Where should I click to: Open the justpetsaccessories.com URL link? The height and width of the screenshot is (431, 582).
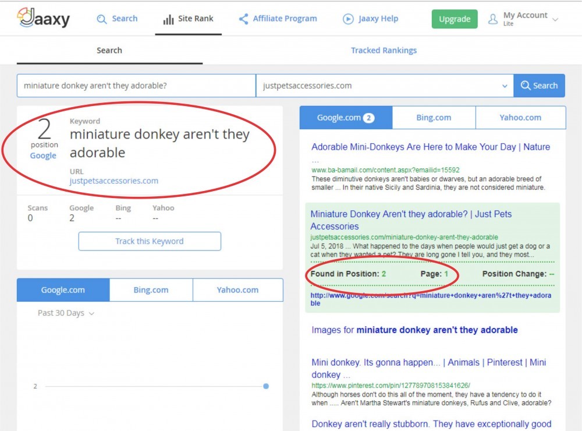click(x=114, y=181)
